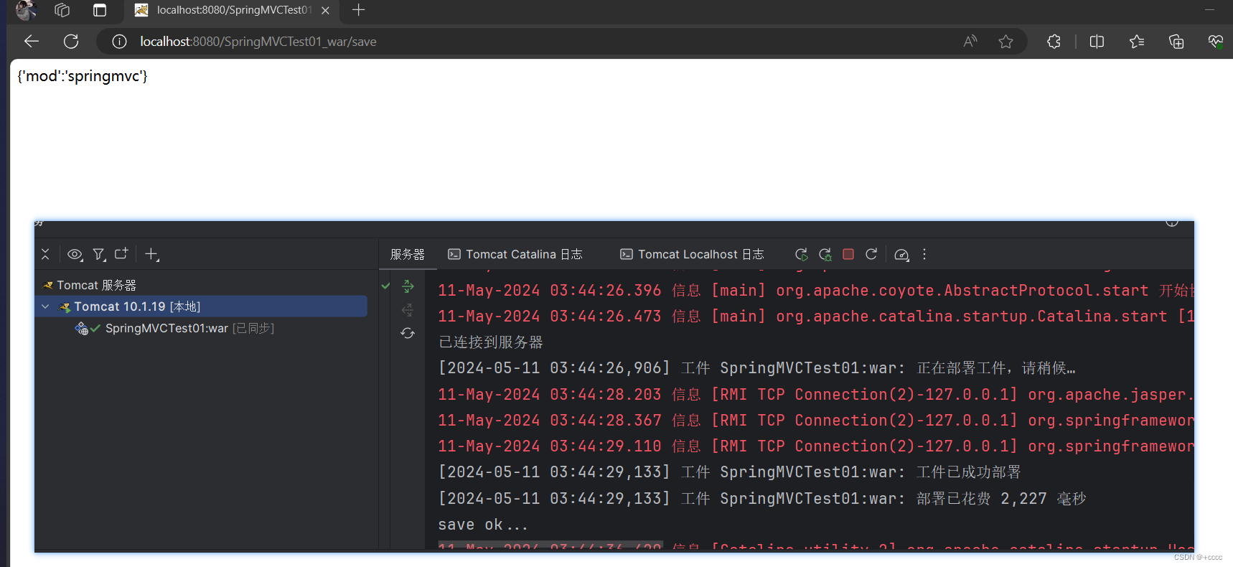This screenshot has height=567, width=1233.
Task: Click the Catalina.start log line
Action: coord(816,317)
